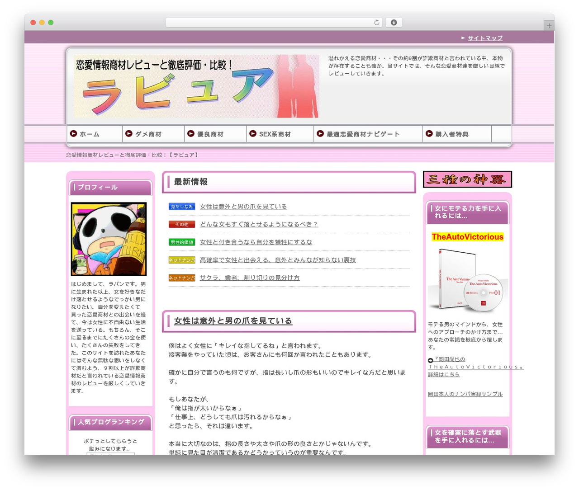Click the play icon beside ホーム
Screen dimensions: 579x490
[73, 133]
